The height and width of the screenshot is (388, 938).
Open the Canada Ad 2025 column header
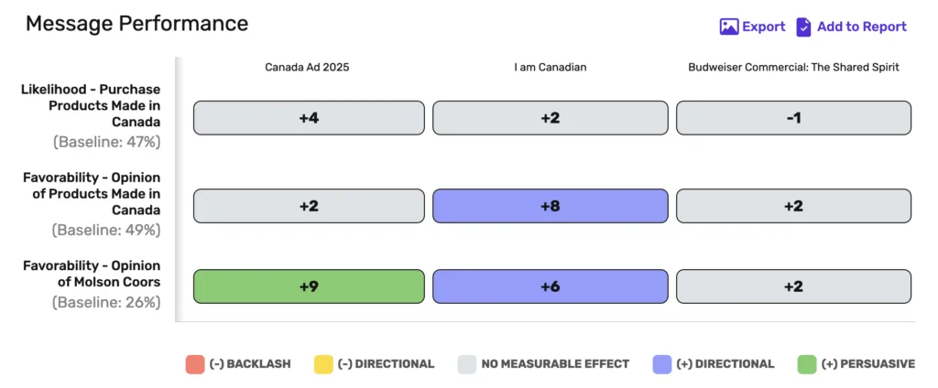(x=307, y=68)
